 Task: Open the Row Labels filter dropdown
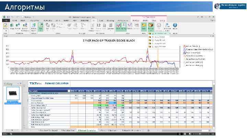point(69,91)
